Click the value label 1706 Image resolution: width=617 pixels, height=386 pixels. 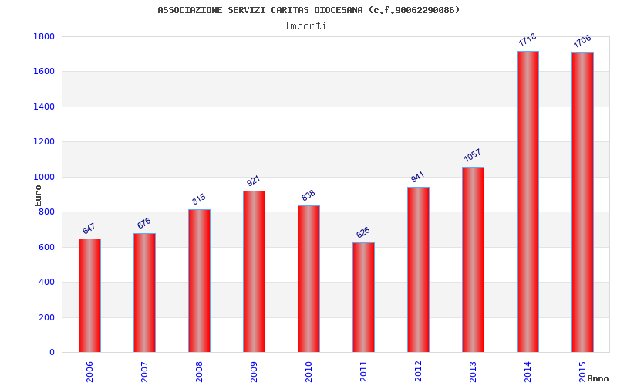click(x=582, y=41)
